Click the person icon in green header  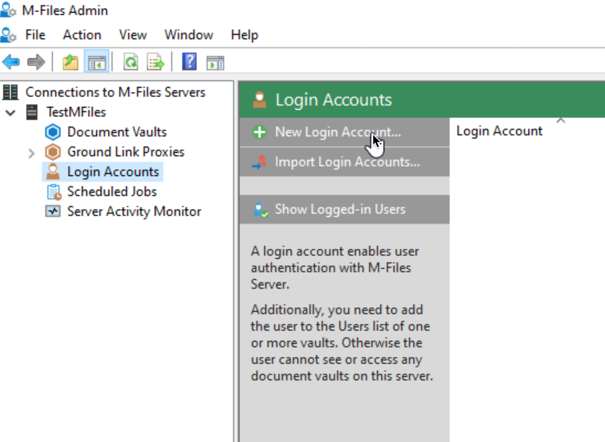[260, 100]
